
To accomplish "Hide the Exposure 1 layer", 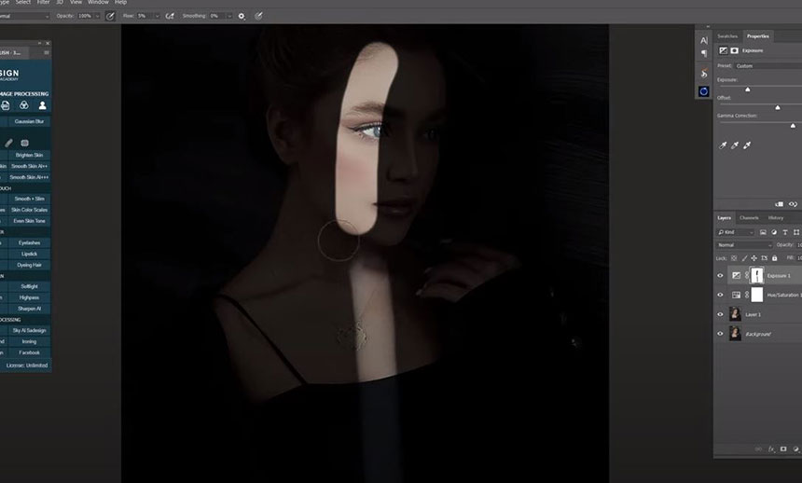I will tap(720, 275).
